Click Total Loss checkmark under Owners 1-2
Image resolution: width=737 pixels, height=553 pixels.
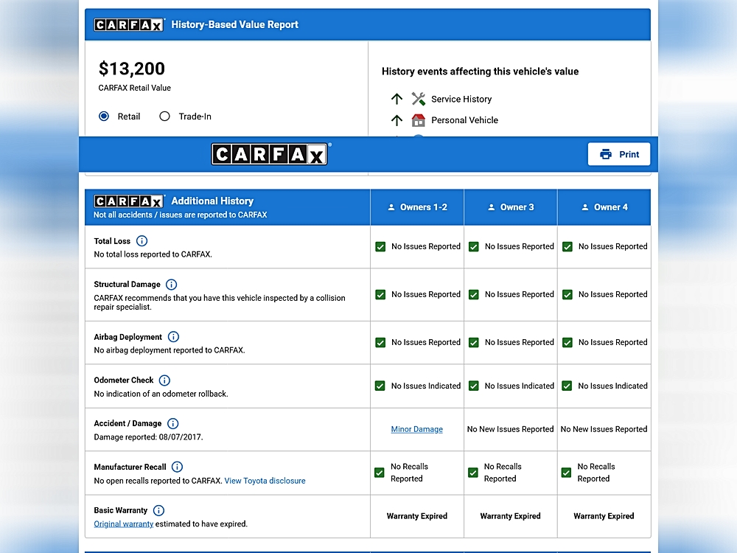[380, 247]
